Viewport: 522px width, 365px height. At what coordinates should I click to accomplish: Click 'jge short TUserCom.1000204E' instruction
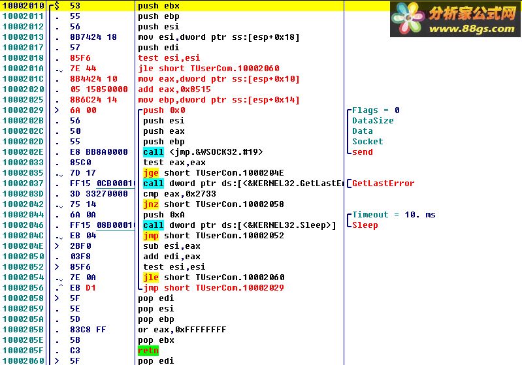[x=214, y=173]
